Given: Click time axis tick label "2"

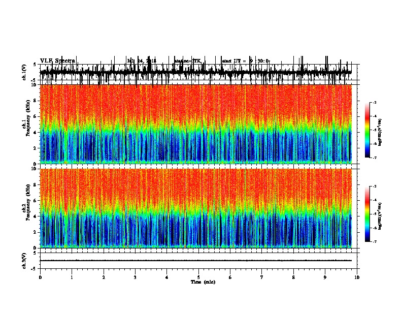Looking at the screenshot, I should pyautogui.click(x=104, y=277).
